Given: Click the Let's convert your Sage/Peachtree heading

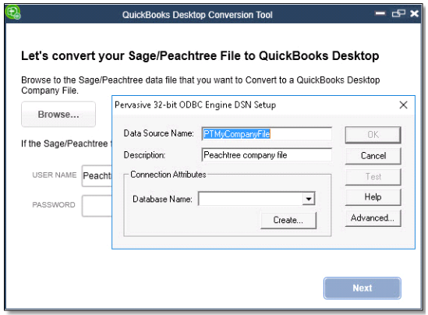Looking at the screenshot, I should coord(200,56).
